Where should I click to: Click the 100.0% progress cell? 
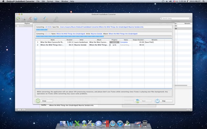[114, 42]
